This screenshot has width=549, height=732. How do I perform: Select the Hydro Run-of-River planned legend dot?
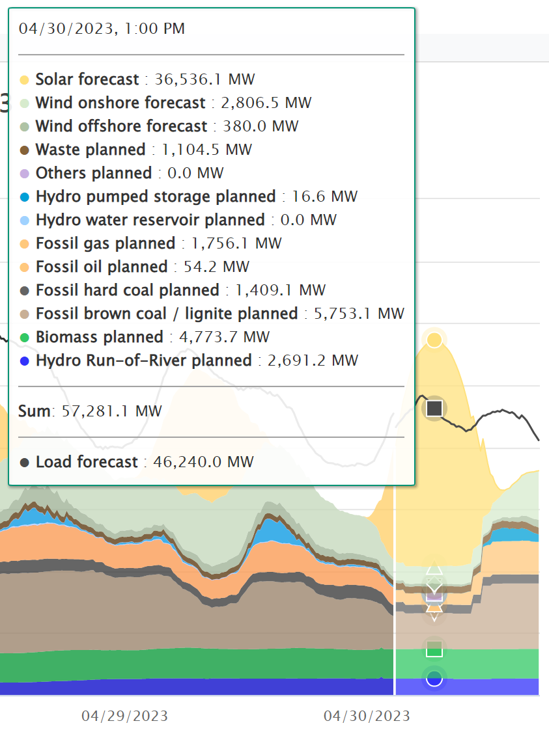[24, 361]
